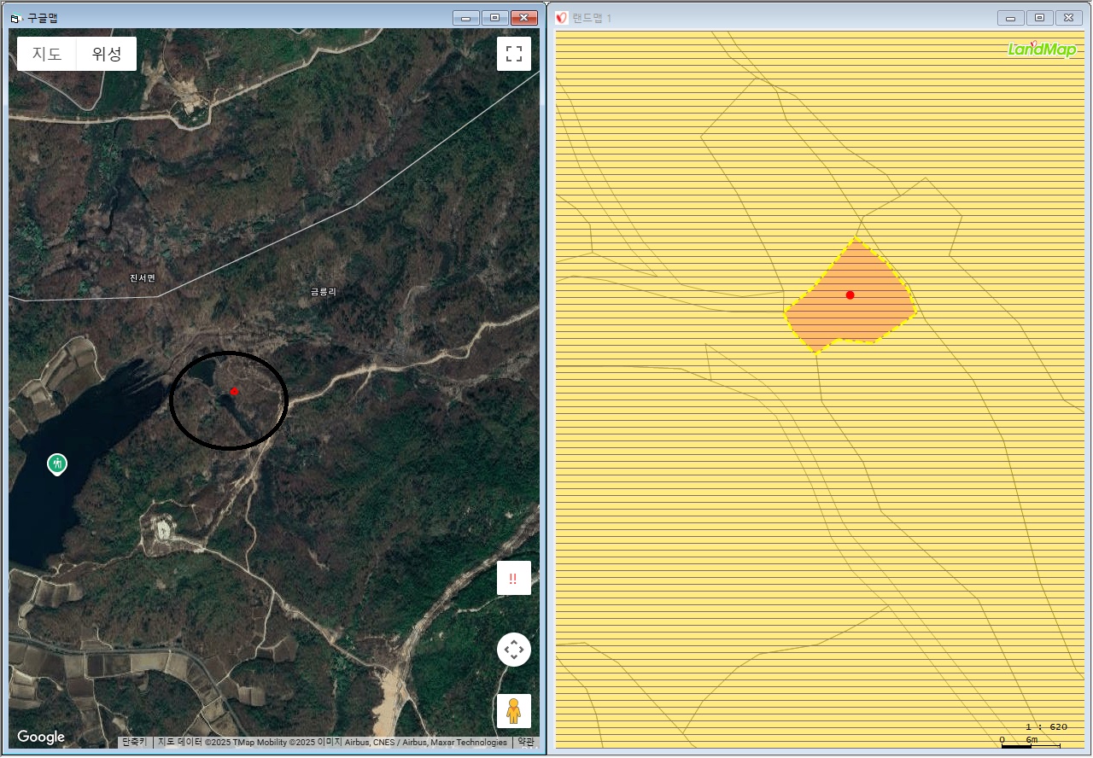Click the scale bar in LandMap

pyautogui.click(x=1030, y=744)
